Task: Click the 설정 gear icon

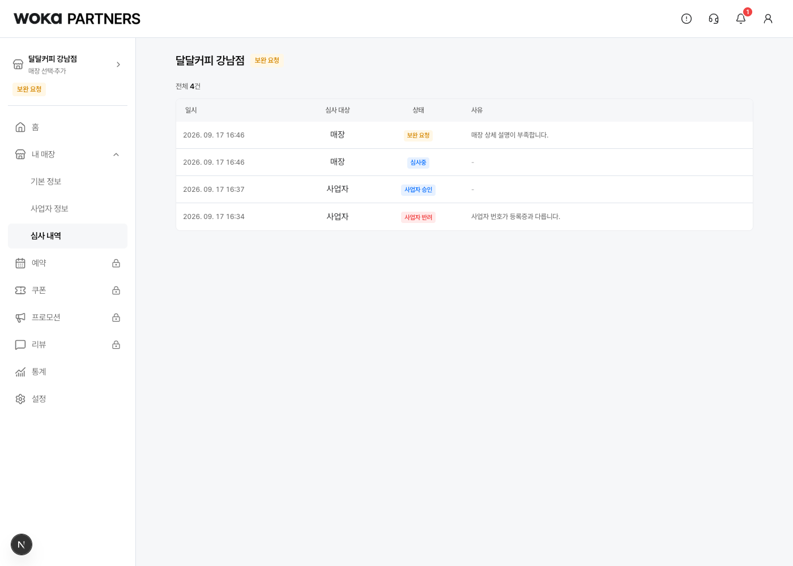Action: (x=20, y=399)
